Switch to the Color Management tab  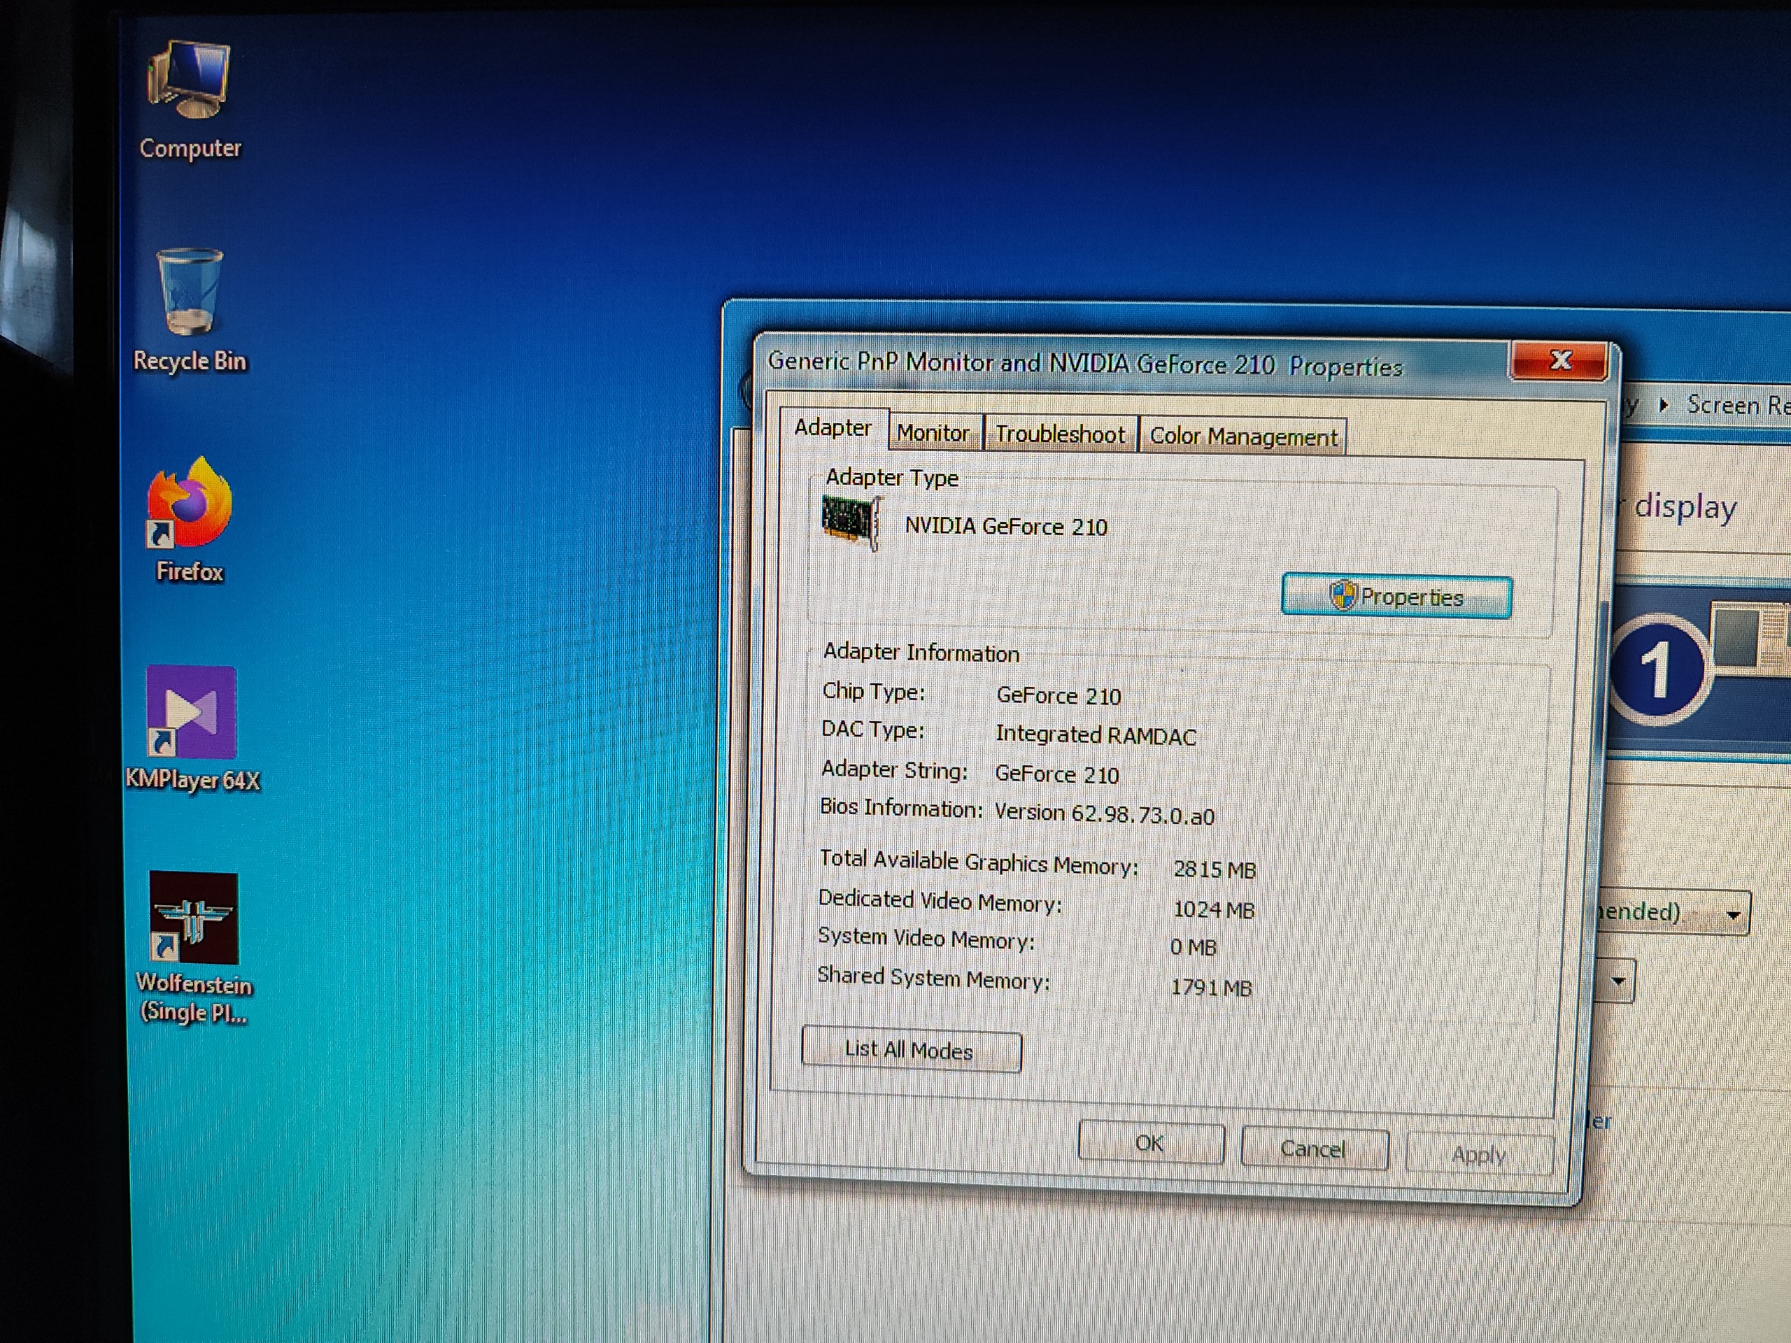pyautogui.click(x=1243, y=437)
